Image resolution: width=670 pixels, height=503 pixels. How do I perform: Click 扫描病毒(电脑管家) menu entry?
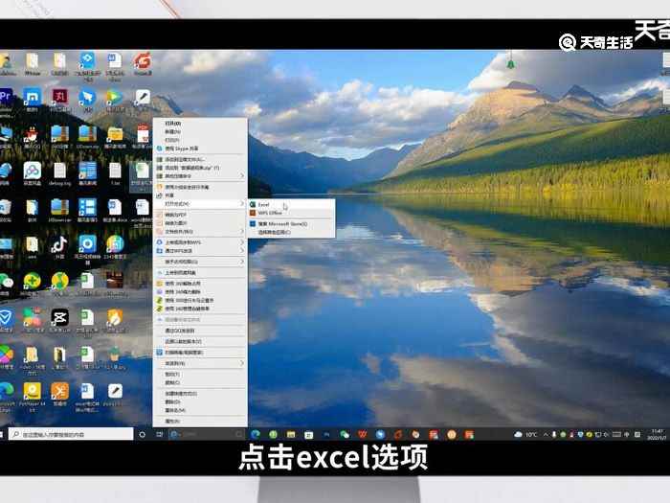tap(190, 353)
